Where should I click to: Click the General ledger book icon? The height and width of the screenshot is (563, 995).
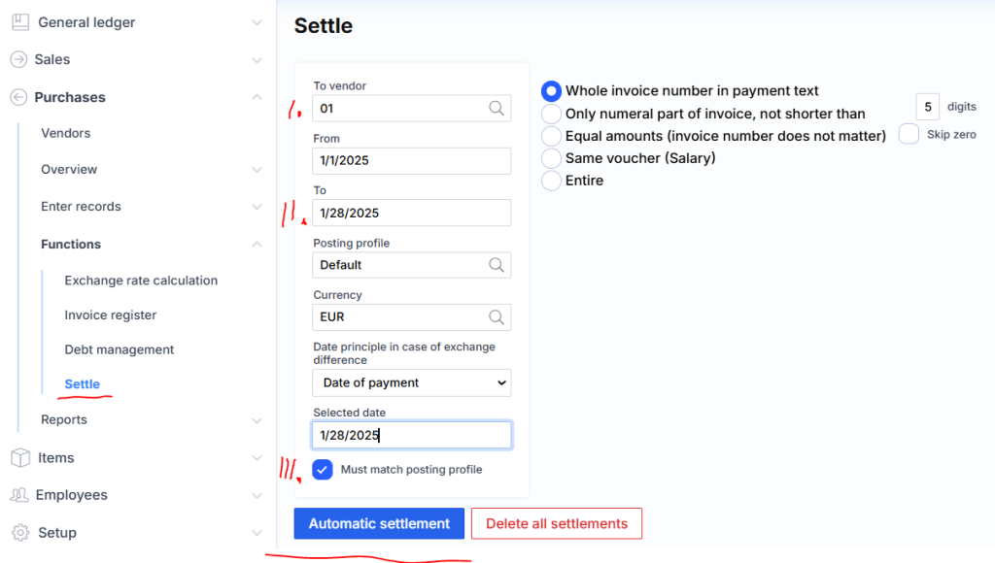pyautogui.click(x=18, y=22)
